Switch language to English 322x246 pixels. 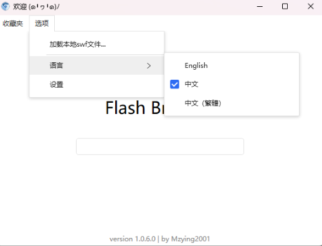232,65
